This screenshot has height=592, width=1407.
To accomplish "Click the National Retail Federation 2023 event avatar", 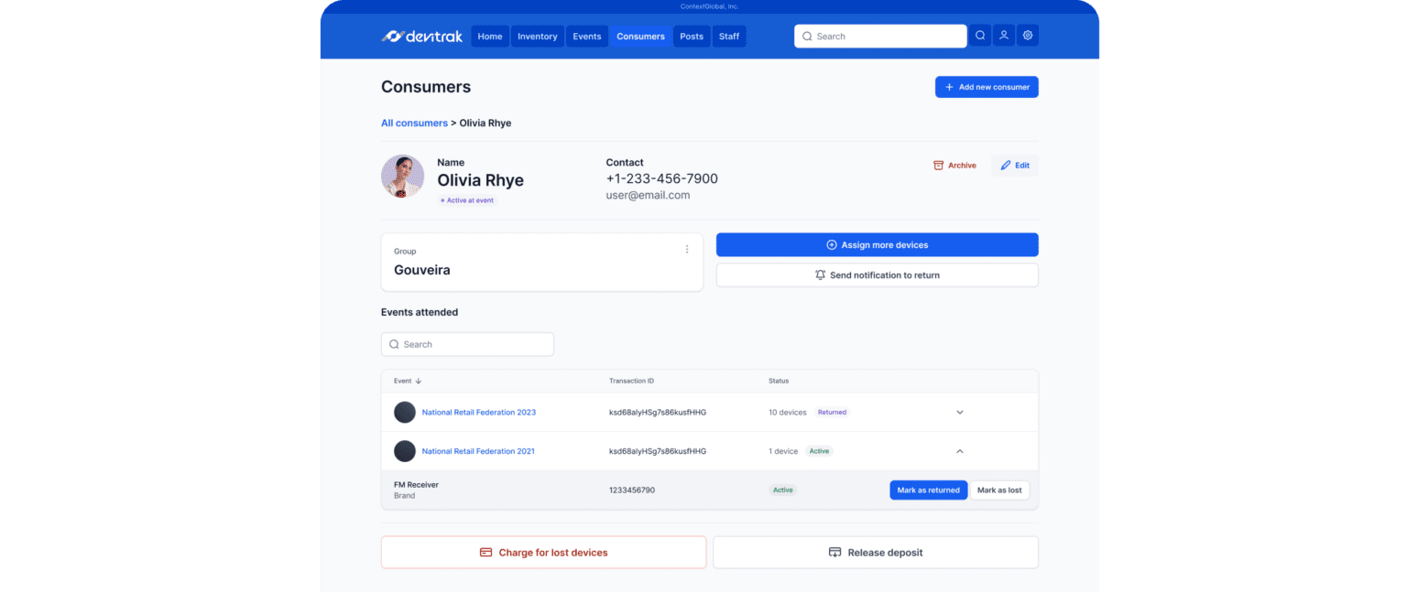I will point(405,413).
